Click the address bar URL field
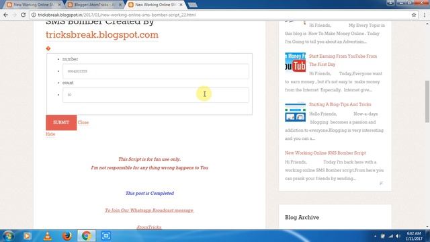Viewport: 430px width, 242px height. pyautogui.click(x=220, y=15)
